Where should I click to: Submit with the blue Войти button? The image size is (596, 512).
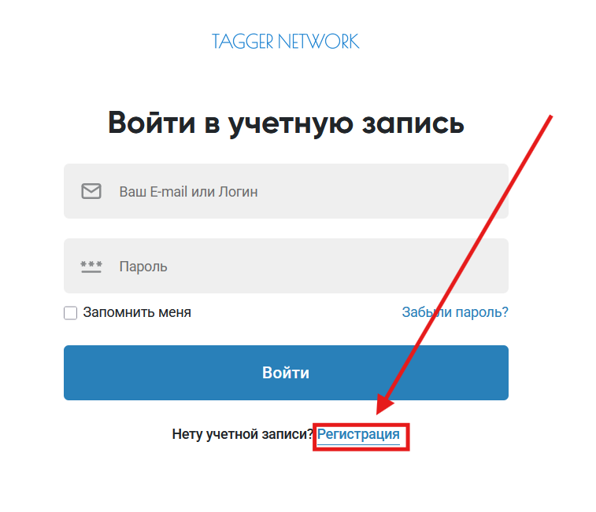(x=286, y=373)
